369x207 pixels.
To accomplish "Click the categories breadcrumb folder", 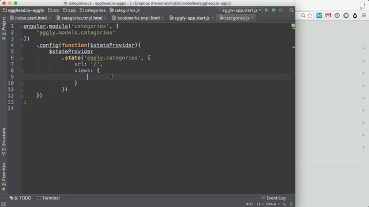I will 93,10.
